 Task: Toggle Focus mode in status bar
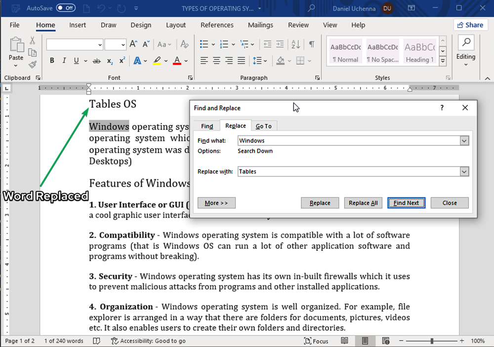[x=316, y=341]
